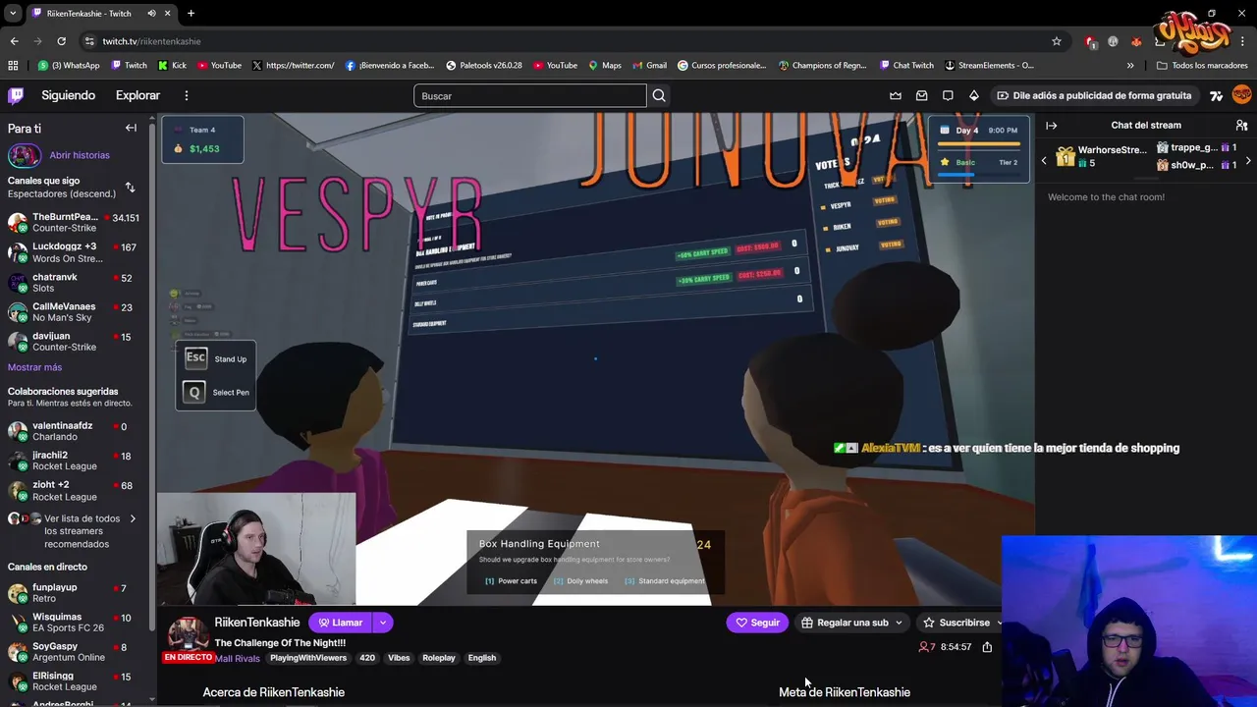Expand the Regalar una sub dropdown
Image resolution: width=1257 pixels, height=707 pixels.
899,623
